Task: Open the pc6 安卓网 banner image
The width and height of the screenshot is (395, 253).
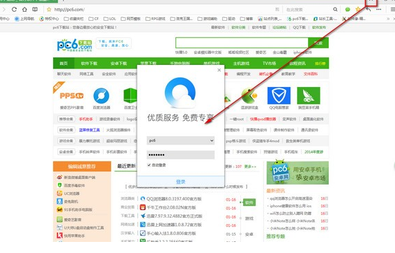Action: click(x=298, y=173)
